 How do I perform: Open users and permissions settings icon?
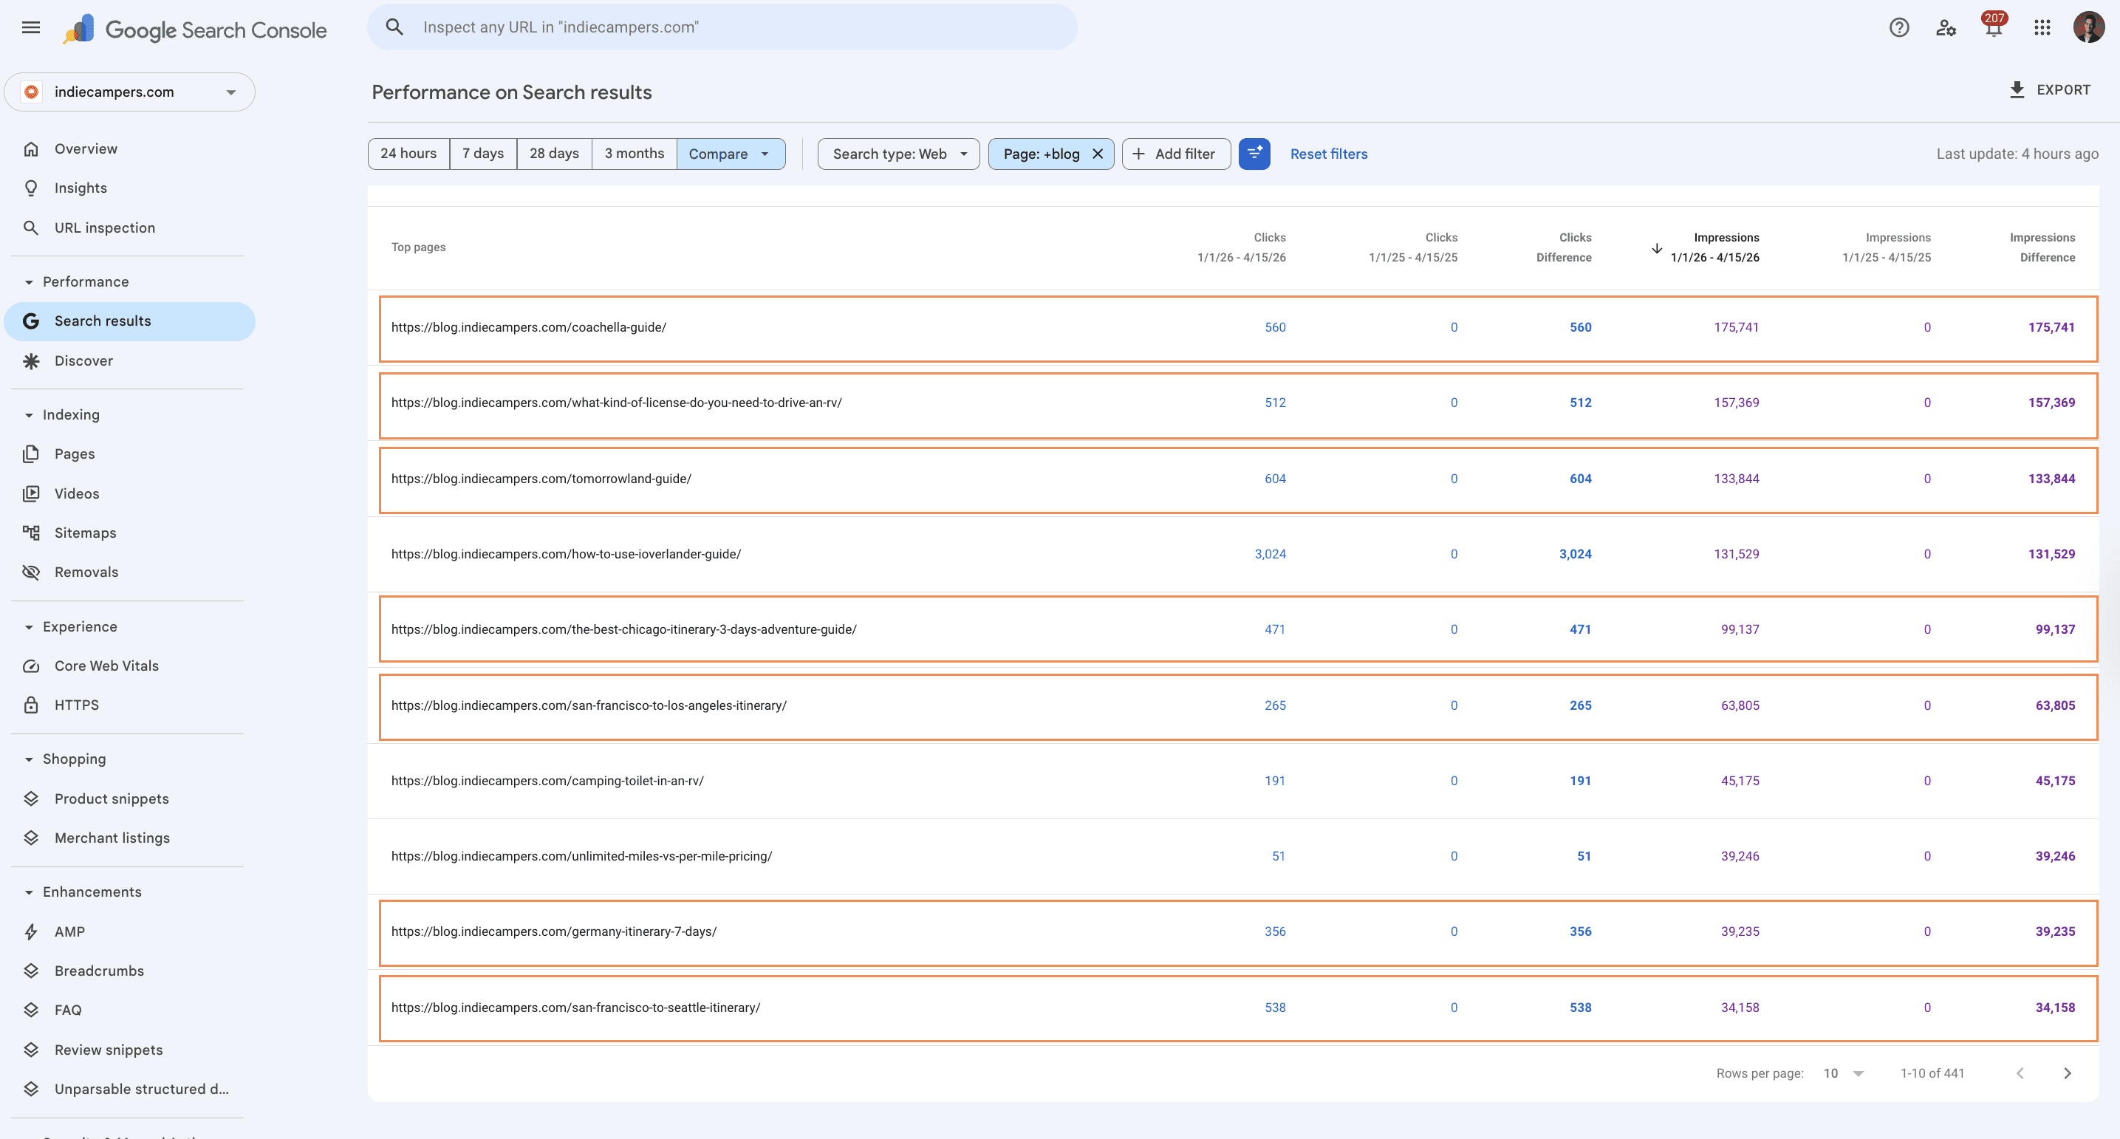[x=1946, y=28]
